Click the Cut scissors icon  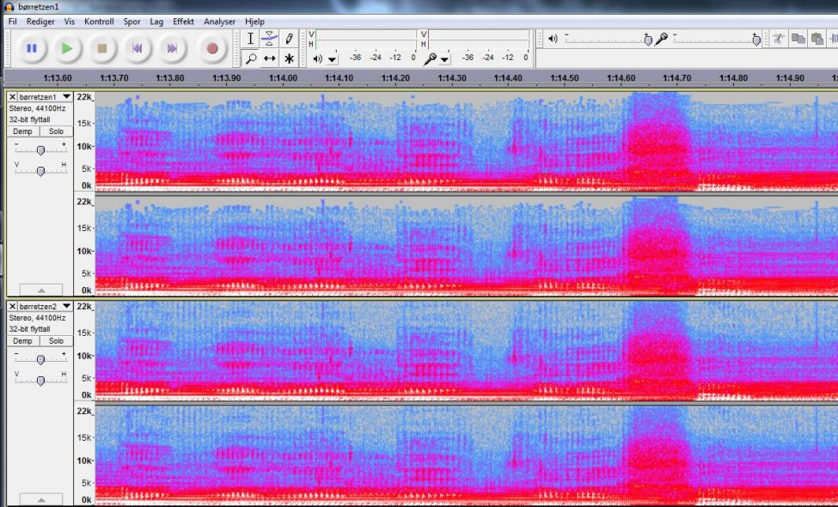(779, 39)
